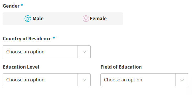Viewport: 192px width, 95px height.
Task: Click the Education Level label
Action: pos(21,67)
